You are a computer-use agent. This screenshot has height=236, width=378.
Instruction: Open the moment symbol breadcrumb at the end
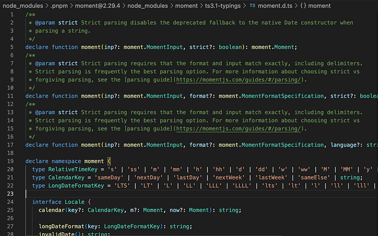[x=320, y=5]
